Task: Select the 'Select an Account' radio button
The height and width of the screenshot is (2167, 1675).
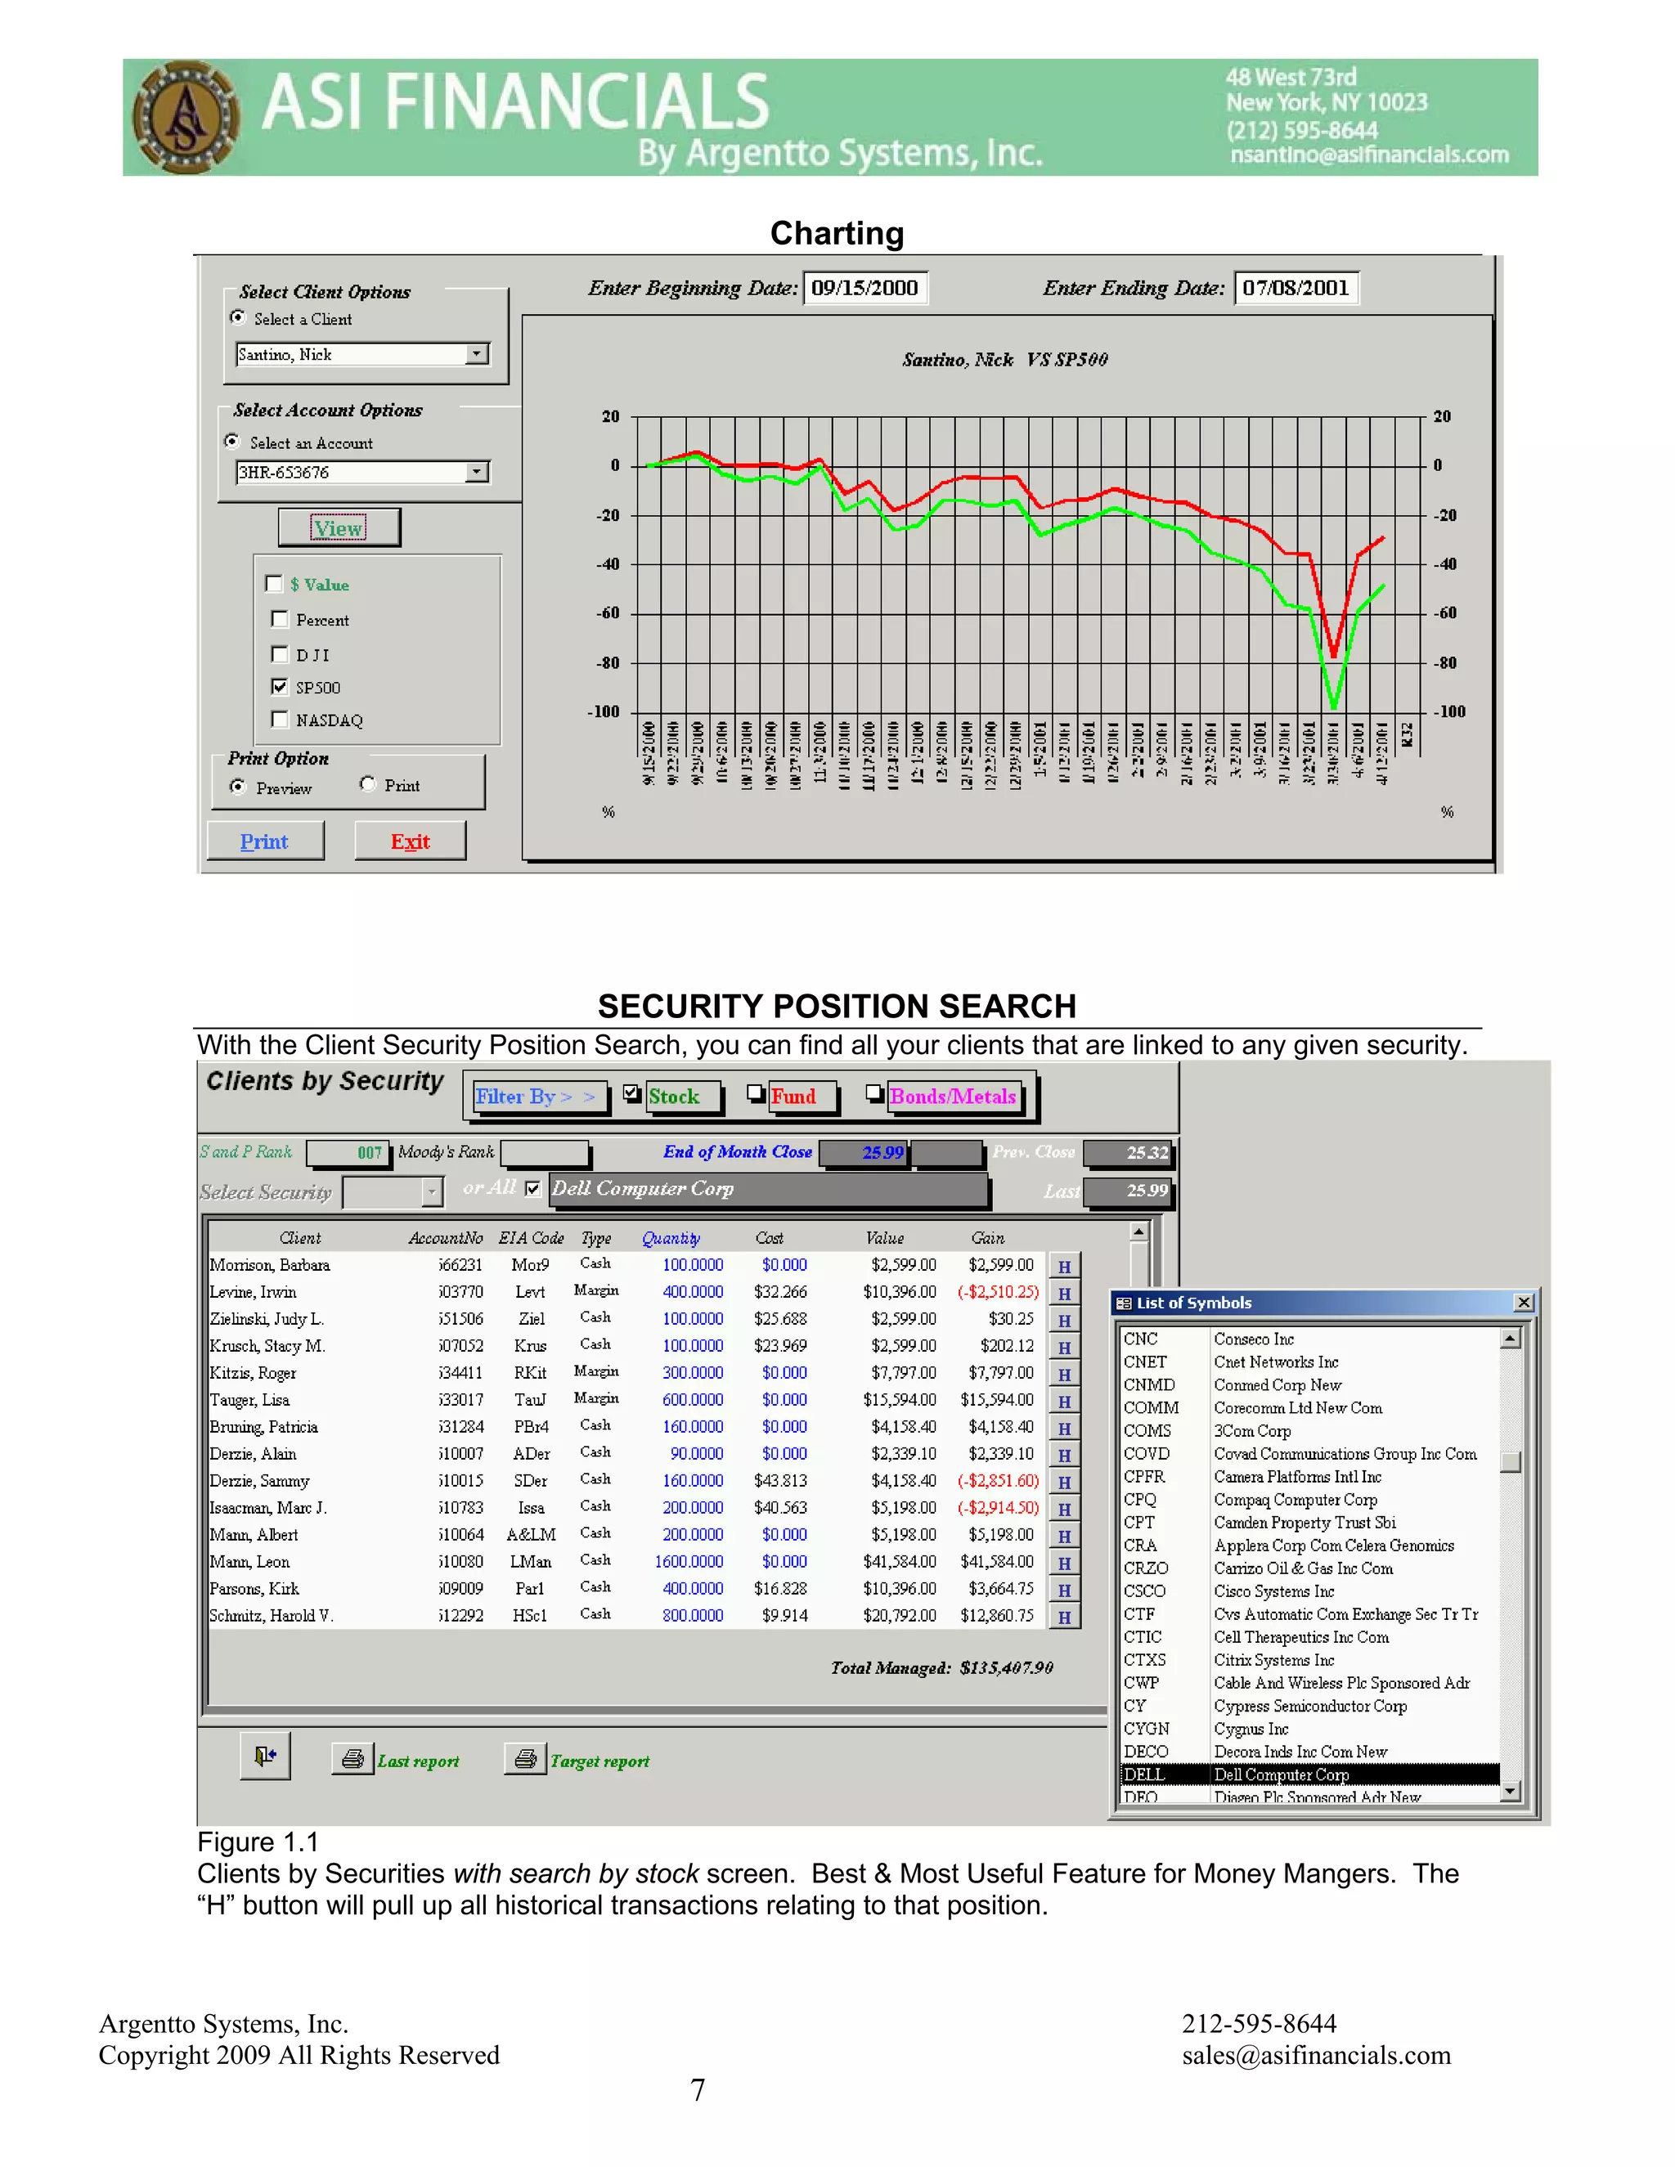Action: point(232,442)
